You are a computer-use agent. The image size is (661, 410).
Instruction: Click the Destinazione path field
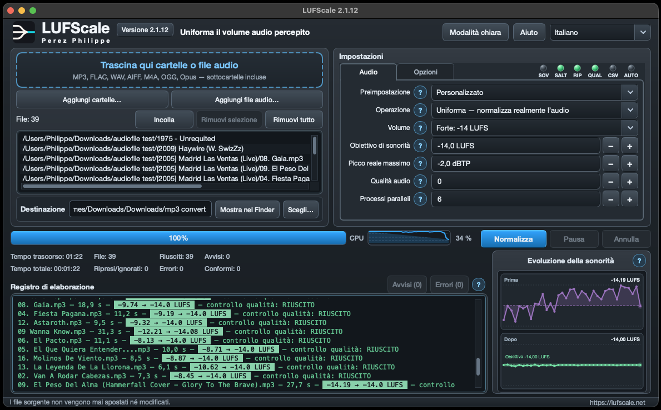tap(140, 209)
